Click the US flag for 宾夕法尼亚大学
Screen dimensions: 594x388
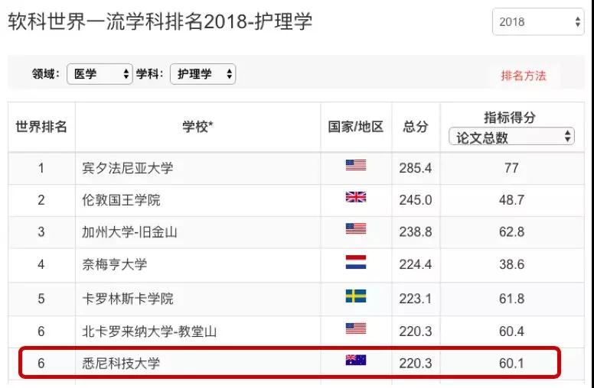[x=356, y=165]
